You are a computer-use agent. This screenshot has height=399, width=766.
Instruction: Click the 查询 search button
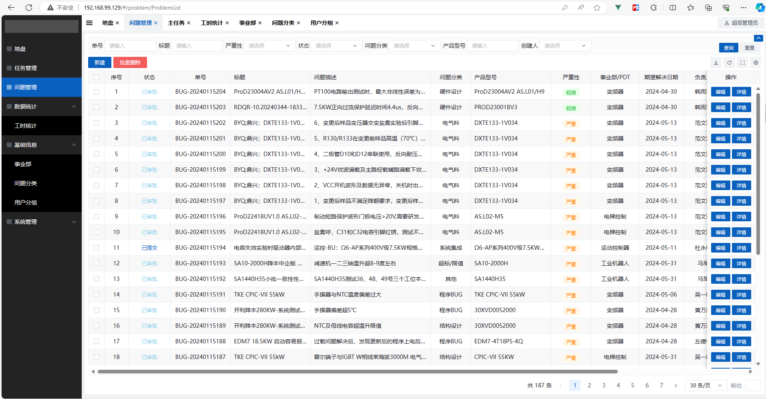coord(729,48)
